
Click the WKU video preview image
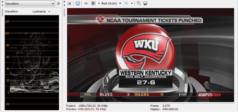pyautogui.click(x=150, y=55)
